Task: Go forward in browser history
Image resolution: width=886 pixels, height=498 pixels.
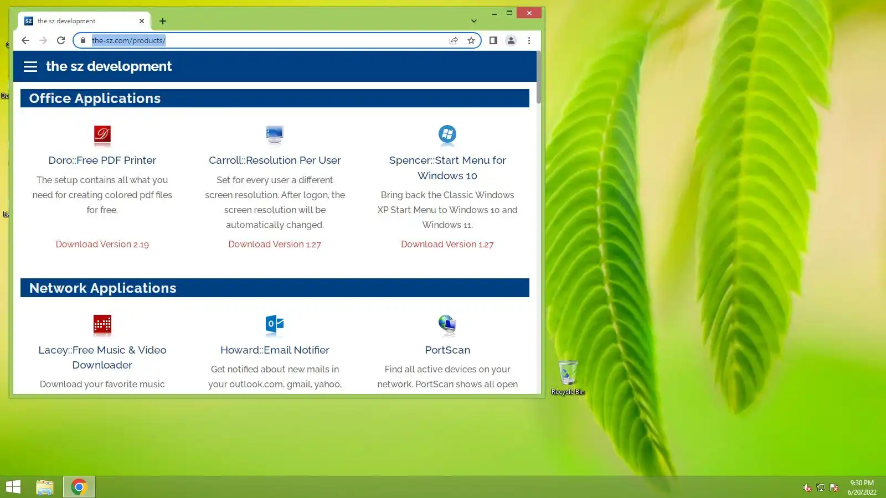Action: pos(43,40)
